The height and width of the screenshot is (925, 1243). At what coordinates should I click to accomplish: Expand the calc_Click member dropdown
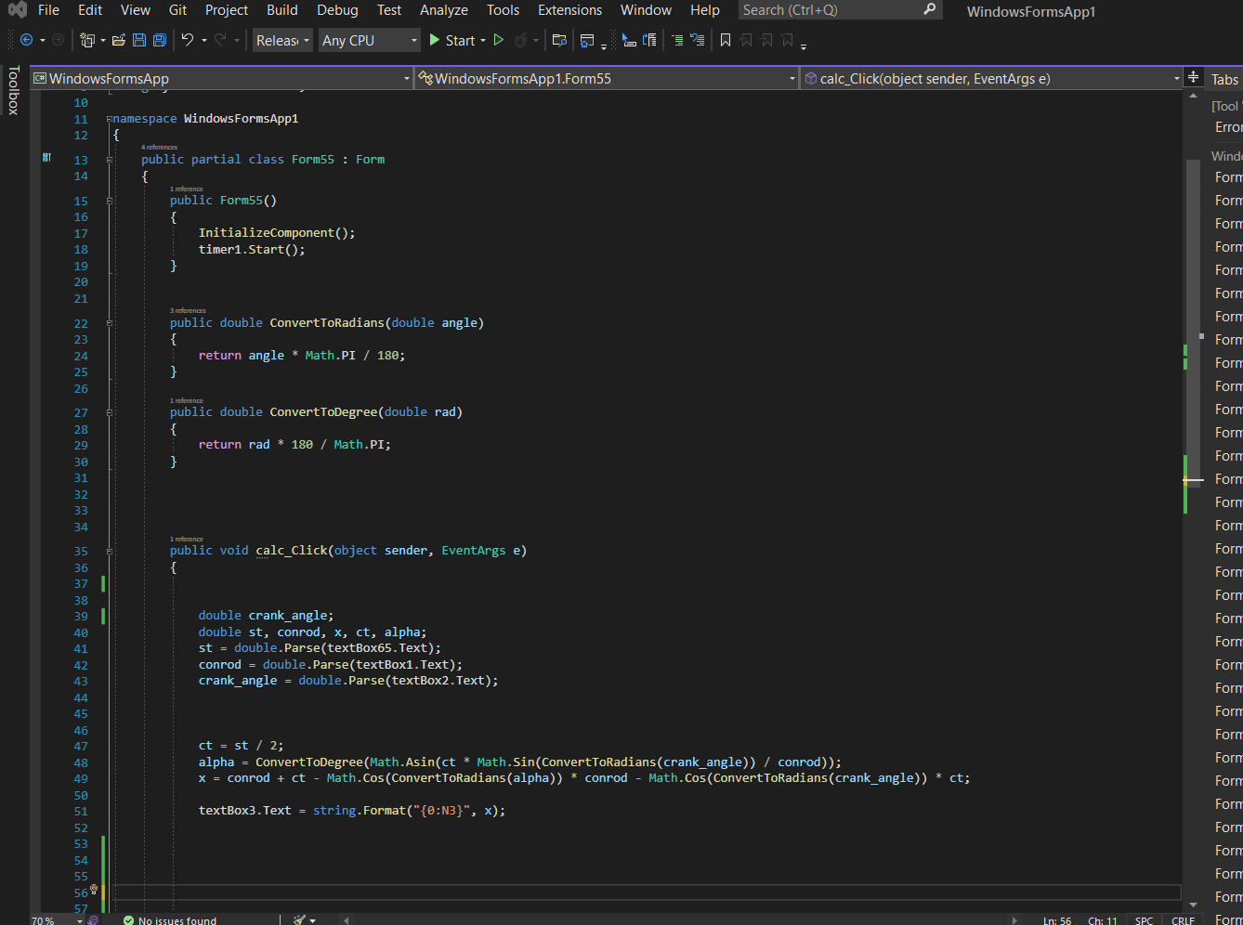coord(1176,79)
